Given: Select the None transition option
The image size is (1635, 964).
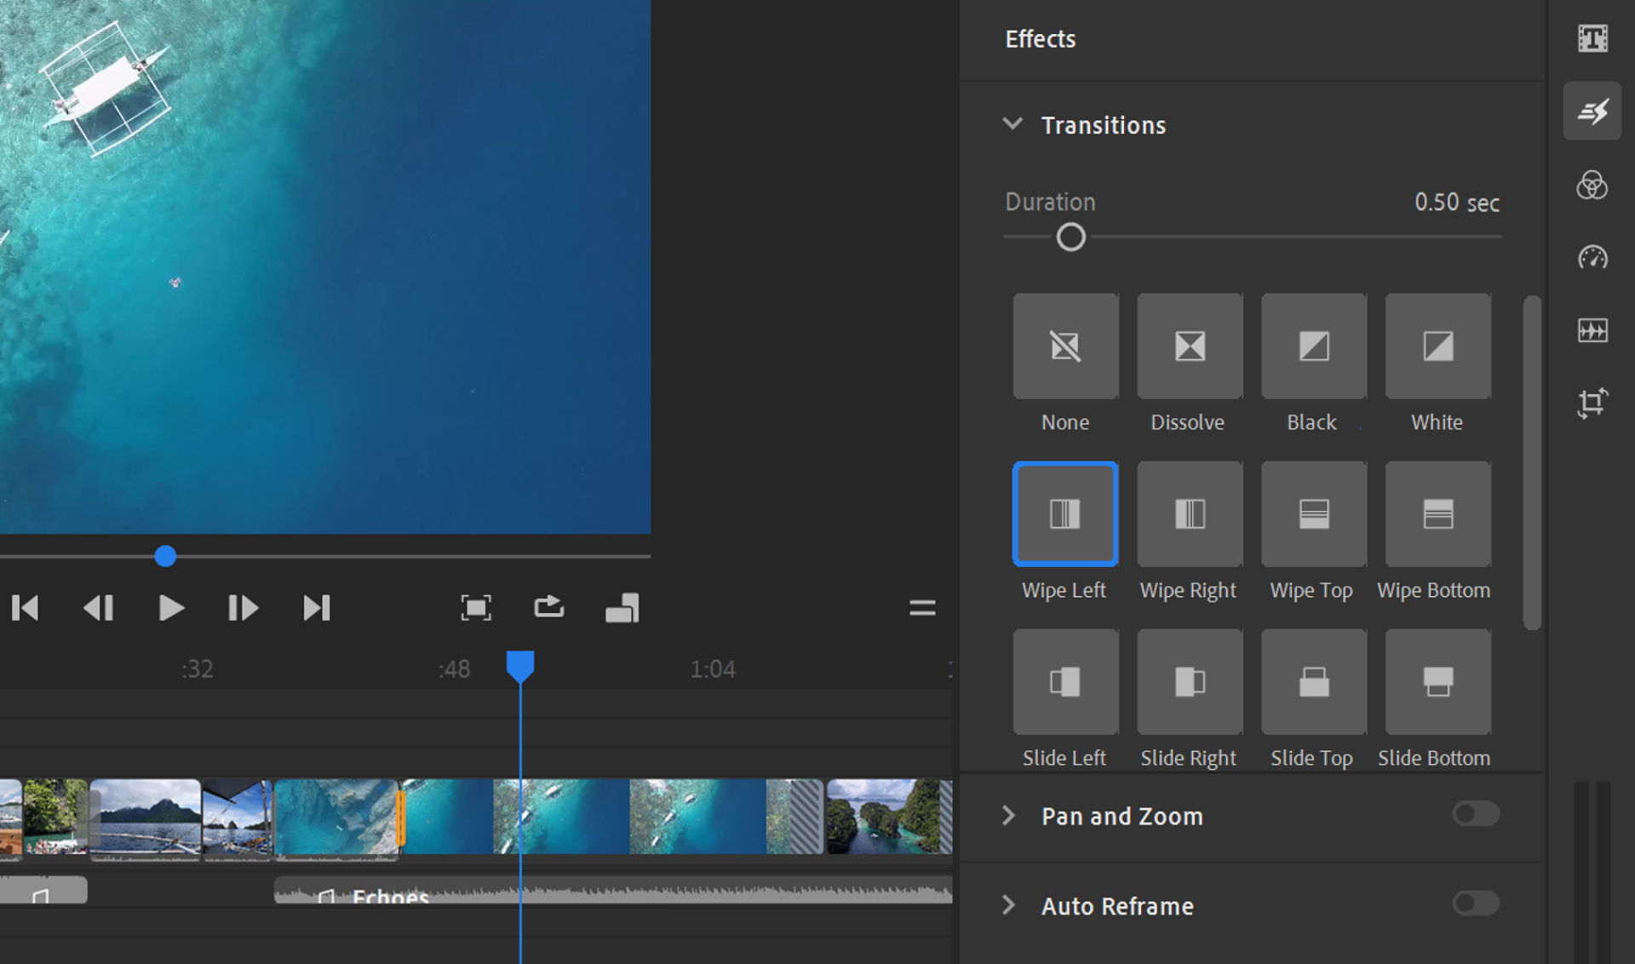Looking at the screenshot, I should coord(1064,347).
